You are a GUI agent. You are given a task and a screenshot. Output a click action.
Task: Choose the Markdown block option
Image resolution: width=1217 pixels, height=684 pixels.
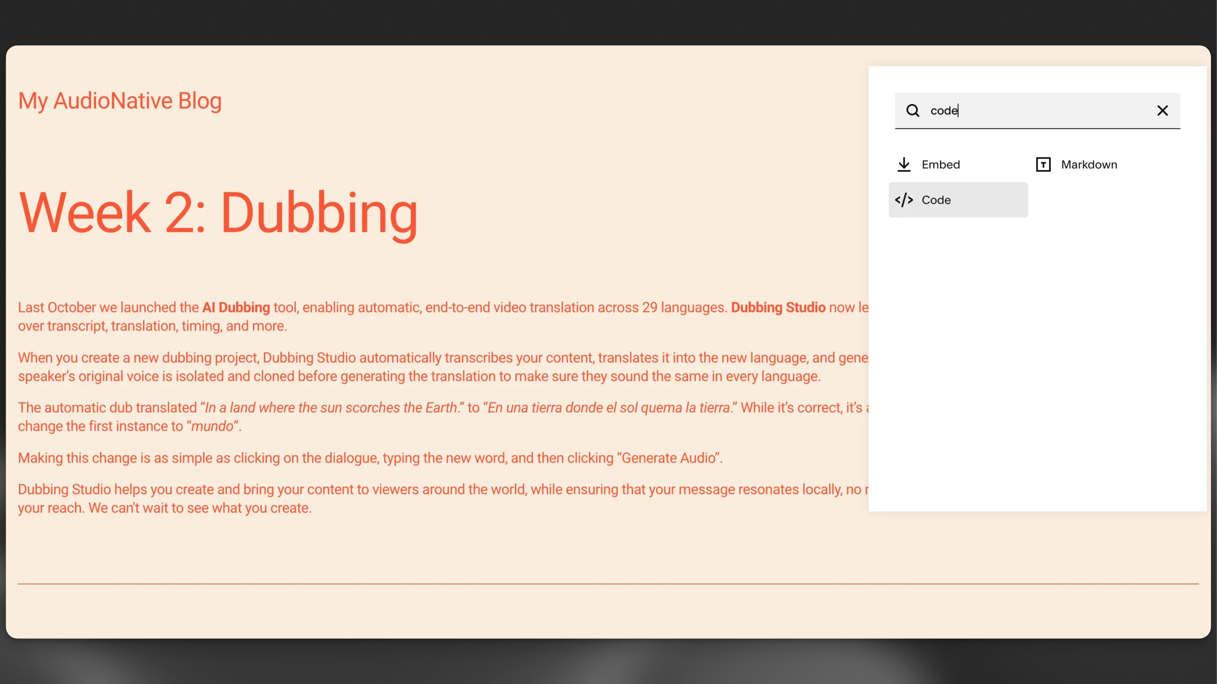1089,164
